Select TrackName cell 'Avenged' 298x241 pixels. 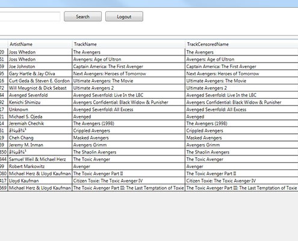(128, 116)
